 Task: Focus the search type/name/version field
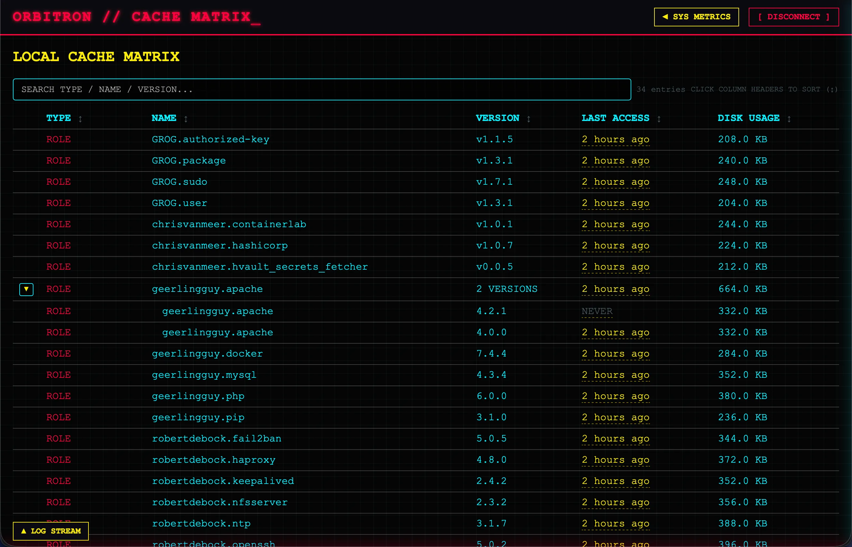322,89
